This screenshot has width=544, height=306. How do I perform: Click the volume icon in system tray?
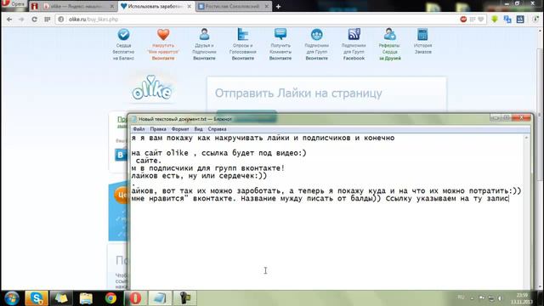500,298
